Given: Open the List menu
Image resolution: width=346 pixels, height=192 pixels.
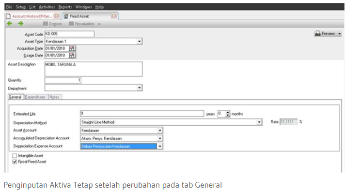Looking at the screenshot, I should tap(32, 7).
